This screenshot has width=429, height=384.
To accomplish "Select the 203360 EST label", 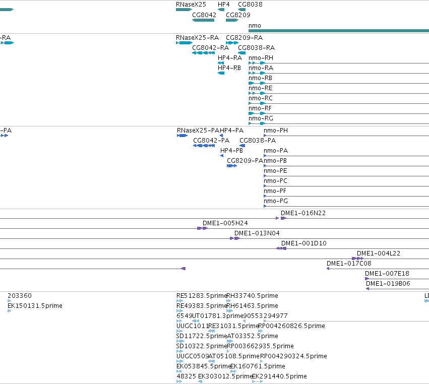I will pos(20,296).
